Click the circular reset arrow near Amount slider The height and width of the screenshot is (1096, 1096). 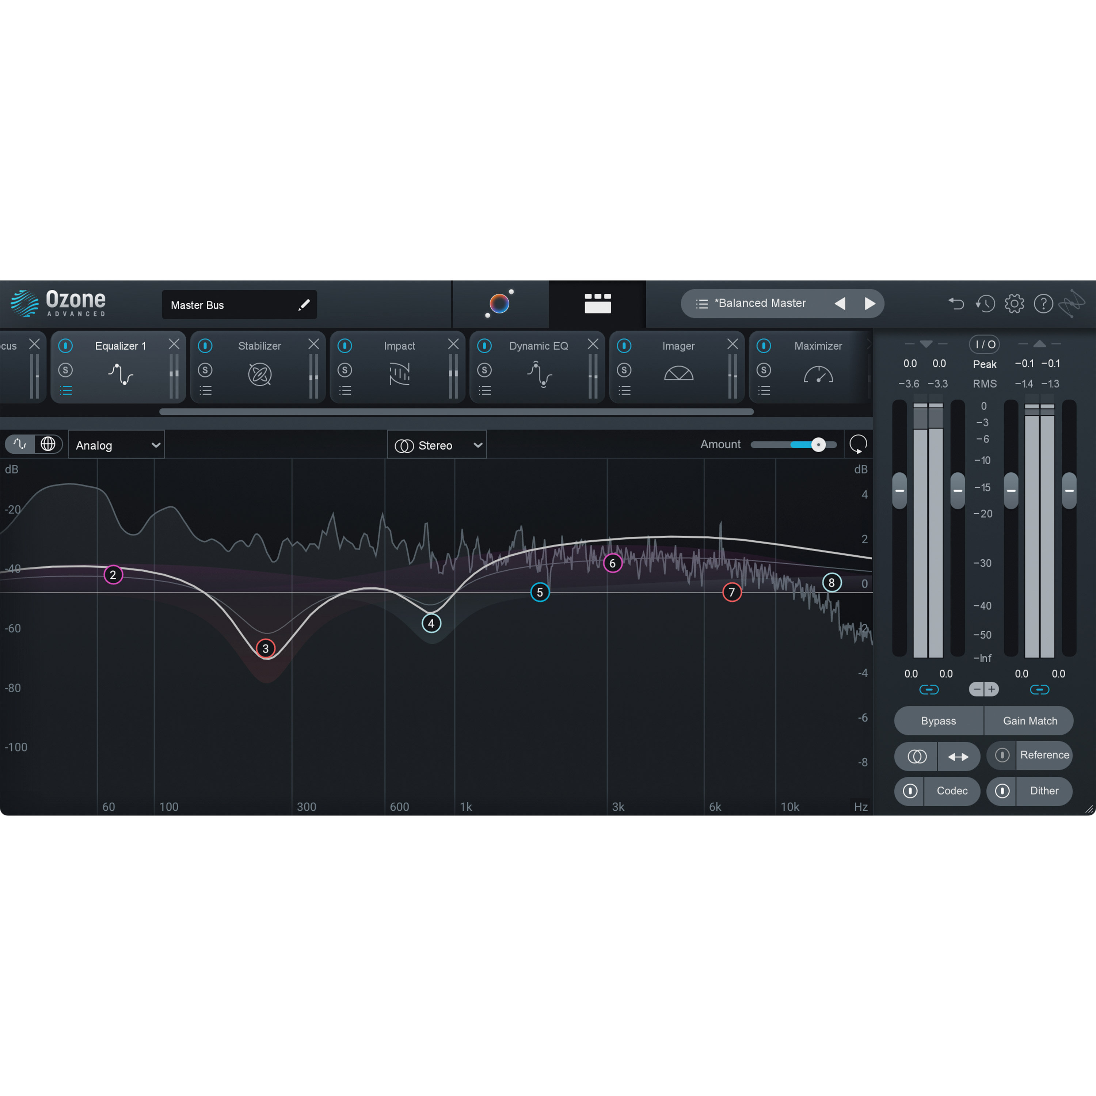pyautogui.click(x=858, y=444)
